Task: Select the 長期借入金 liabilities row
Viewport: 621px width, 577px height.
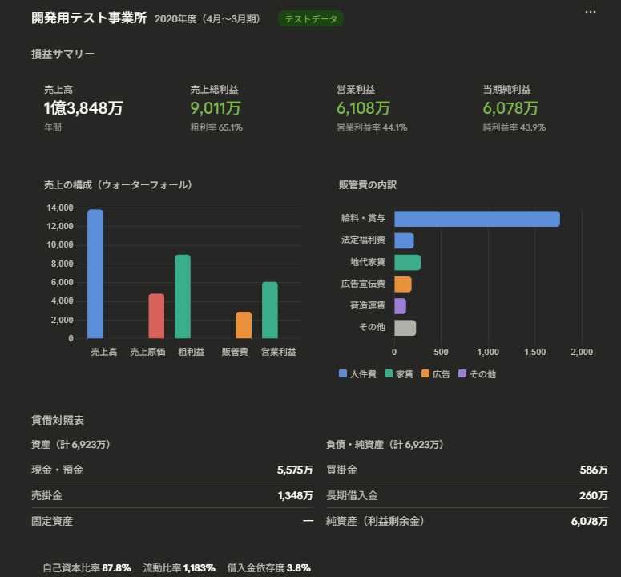Action: tap(466, 495)
